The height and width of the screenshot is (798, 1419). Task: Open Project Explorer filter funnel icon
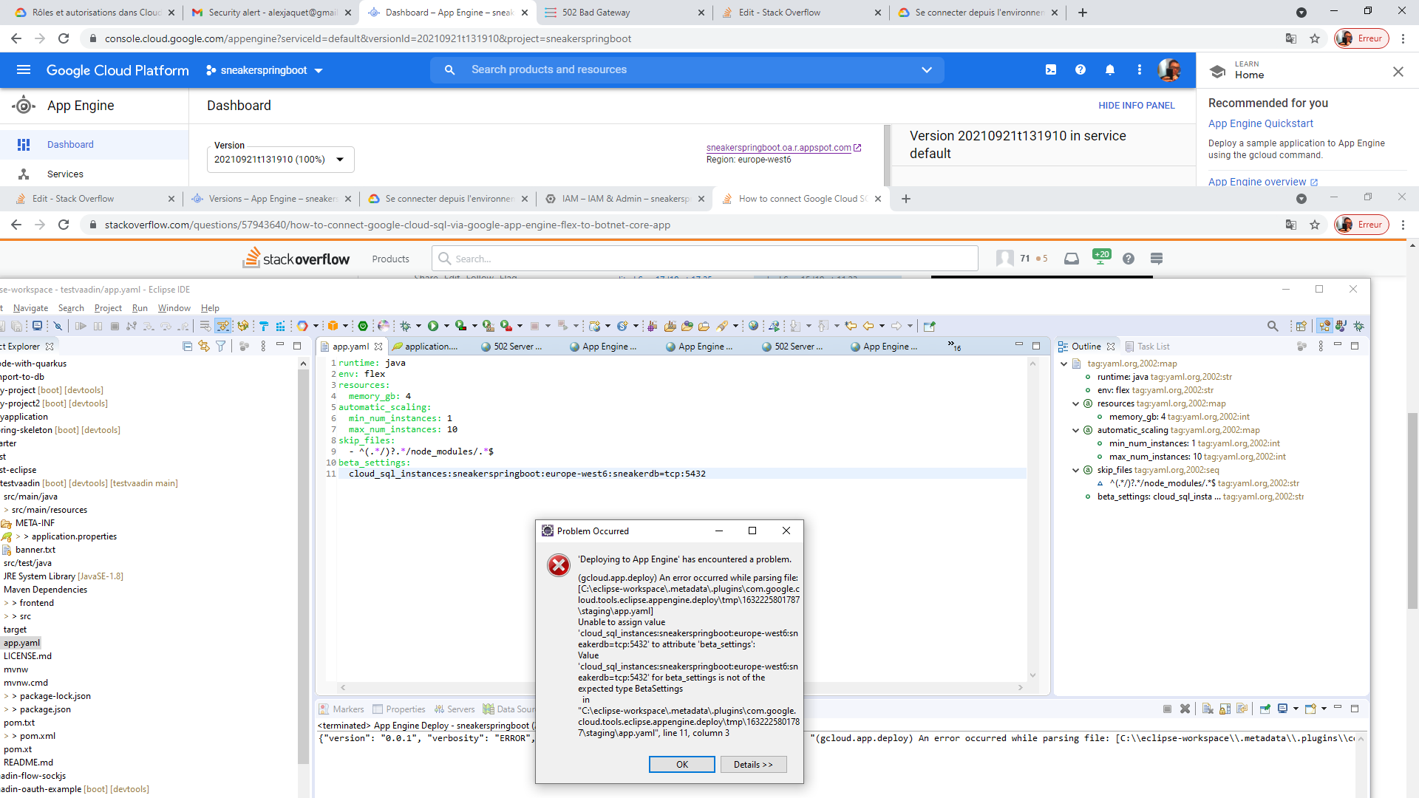[220, 346]
